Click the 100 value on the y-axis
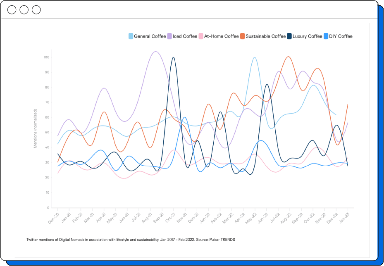Image resolution: width=384 pixels, height=266 pixels. point(46,57)
